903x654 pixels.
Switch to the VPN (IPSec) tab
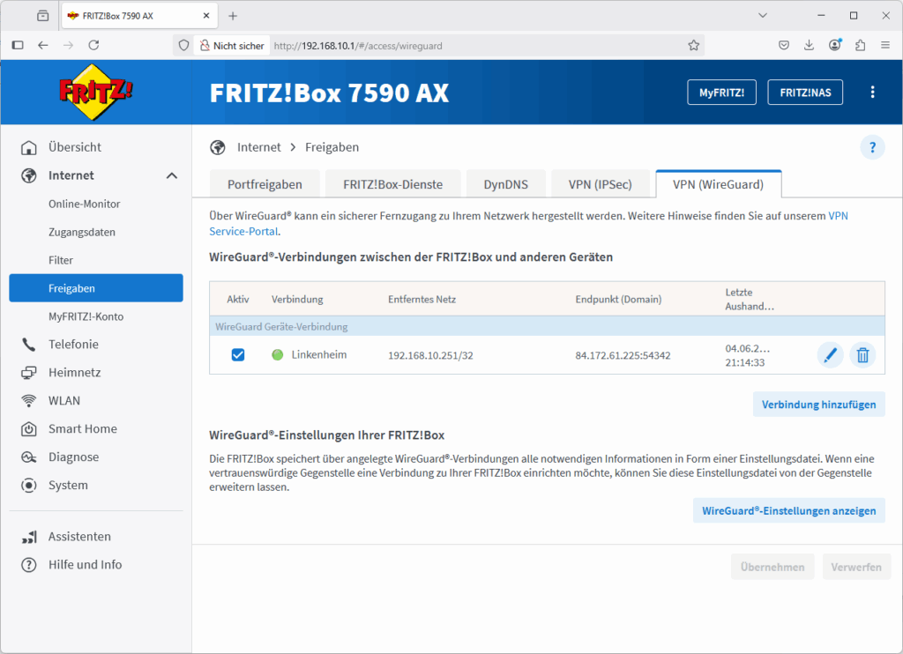coord(600,184)
